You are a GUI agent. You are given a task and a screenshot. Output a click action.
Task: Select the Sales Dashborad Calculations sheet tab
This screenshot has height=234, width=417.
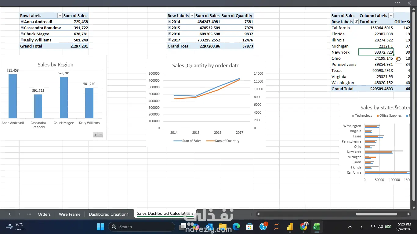165,214
